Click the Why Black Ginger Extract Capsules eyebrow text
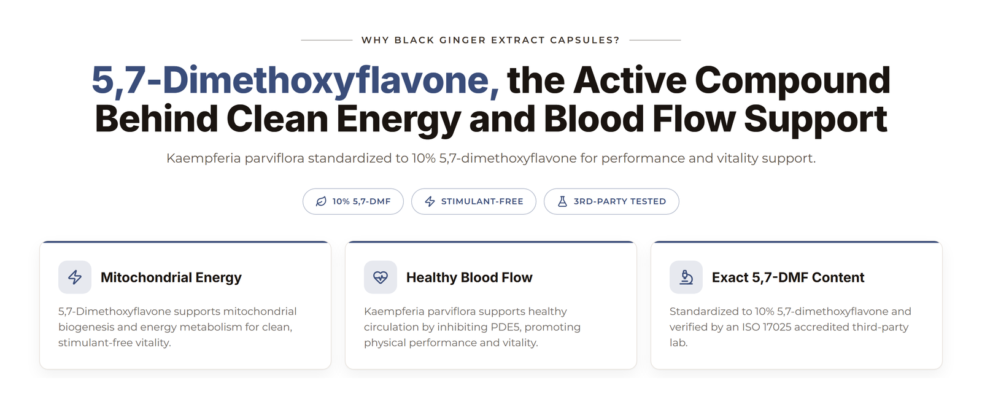The width and height of the screenshot is (982, 410). tap(491, 40)
